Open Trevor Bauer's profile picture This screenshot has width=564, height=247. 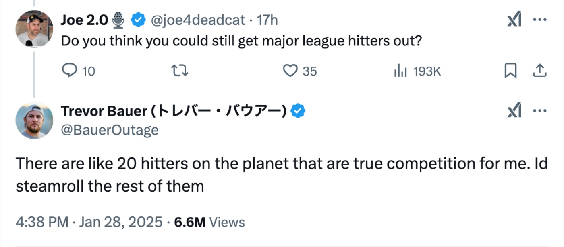(34, 120)
